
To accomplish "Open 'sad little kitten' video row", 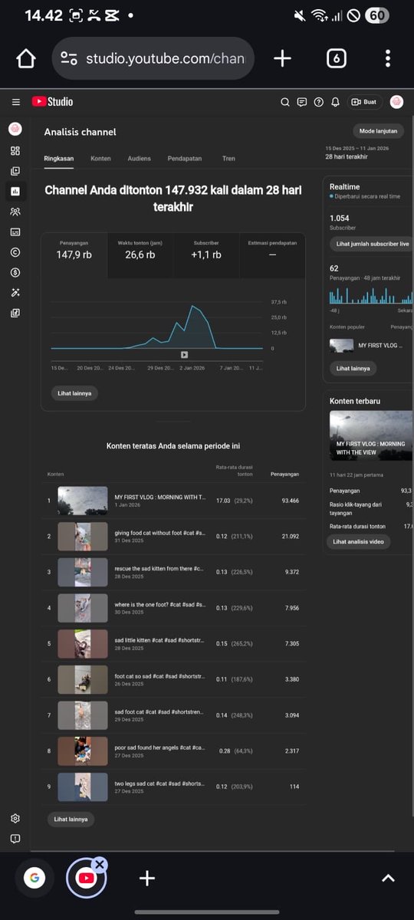I will click(x=176, y=644).
